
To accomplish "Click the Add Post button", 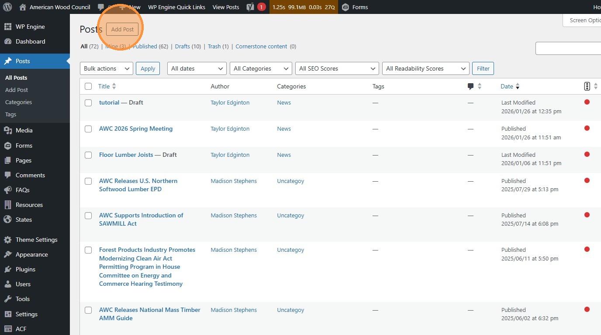I will click(122, 29).
